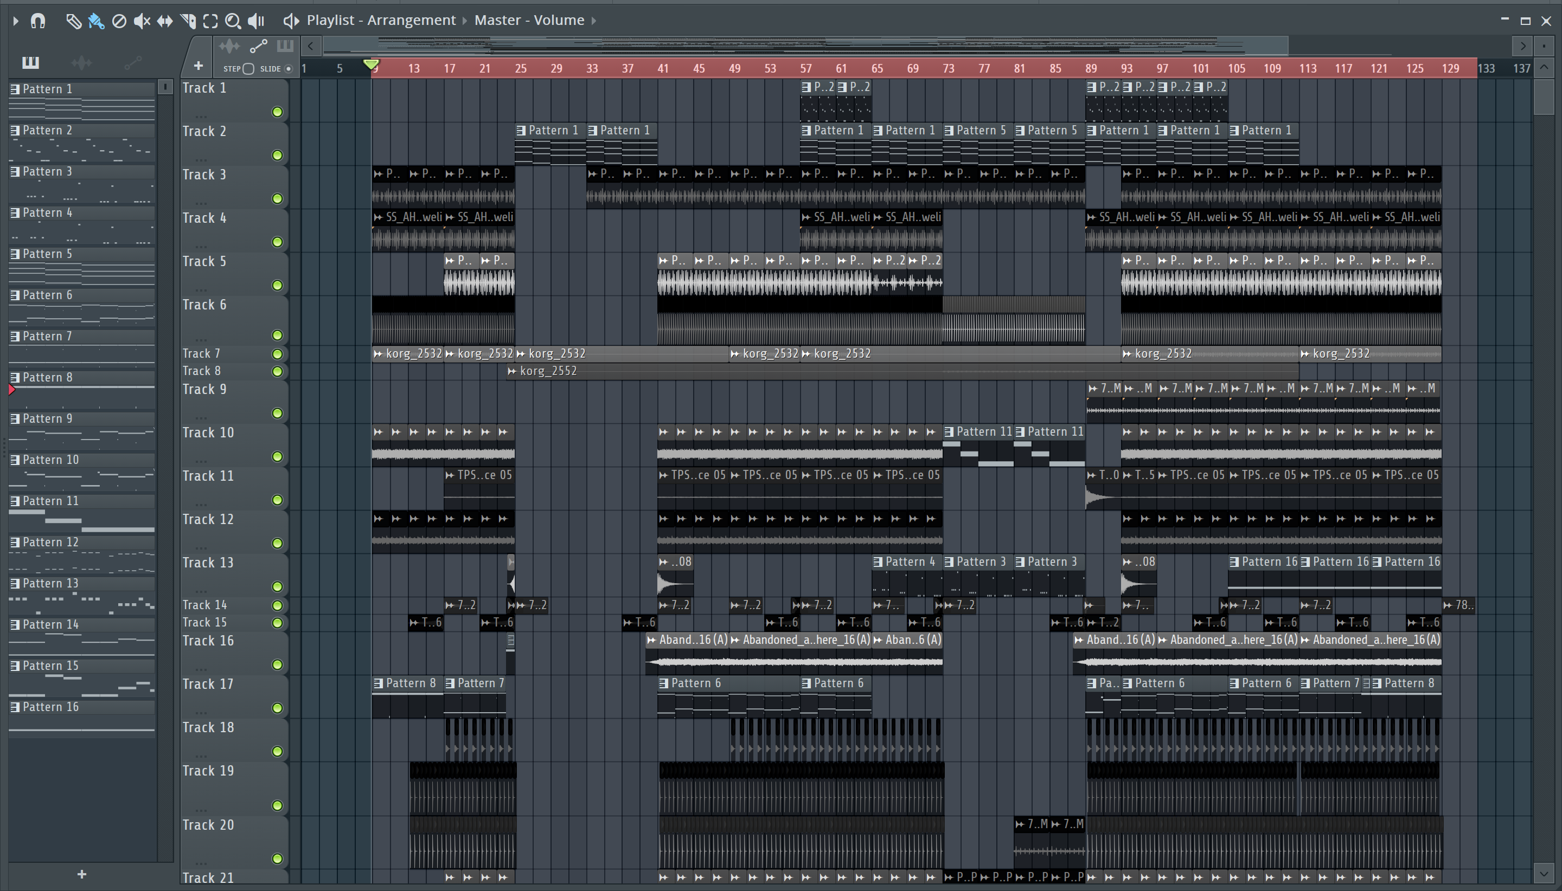Open the Master - Volume dropdown arrow
This screenshot has height=891, width=1562.
point(593,21)
